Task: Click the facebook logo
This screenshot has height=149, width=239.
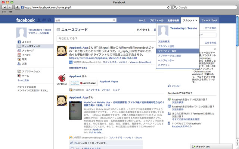Action: [x=25, y=20]
